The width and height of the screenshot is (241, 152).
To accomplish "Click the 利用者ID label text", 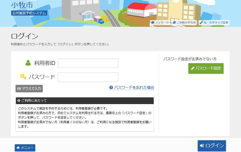I will click(44, 63).
